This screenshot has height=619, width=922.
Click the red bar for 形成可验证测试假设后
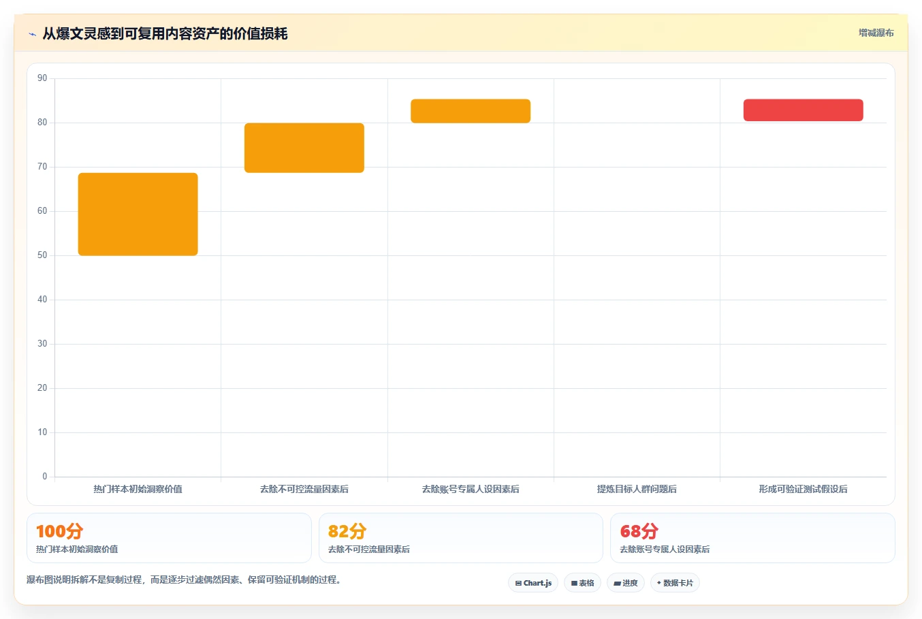(804, 110)
